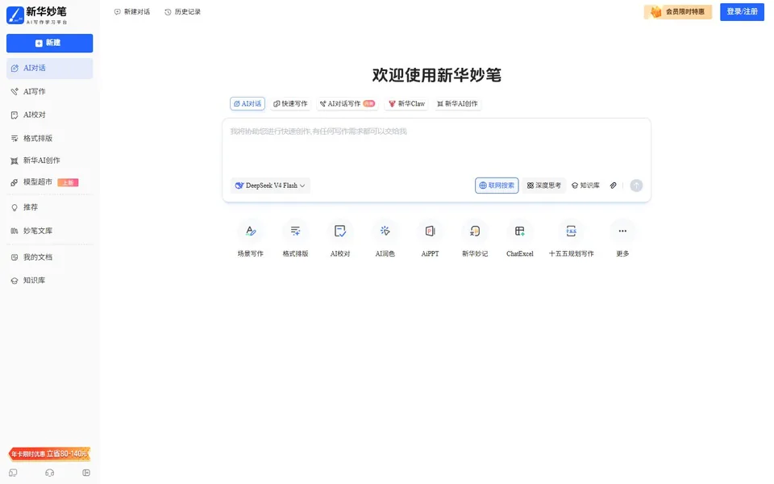Open 妙笔文库 in the sidebar

[x=49, y=231]
